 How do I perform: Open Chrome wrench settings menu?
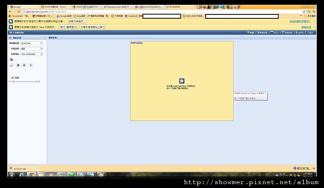(314, 12)
